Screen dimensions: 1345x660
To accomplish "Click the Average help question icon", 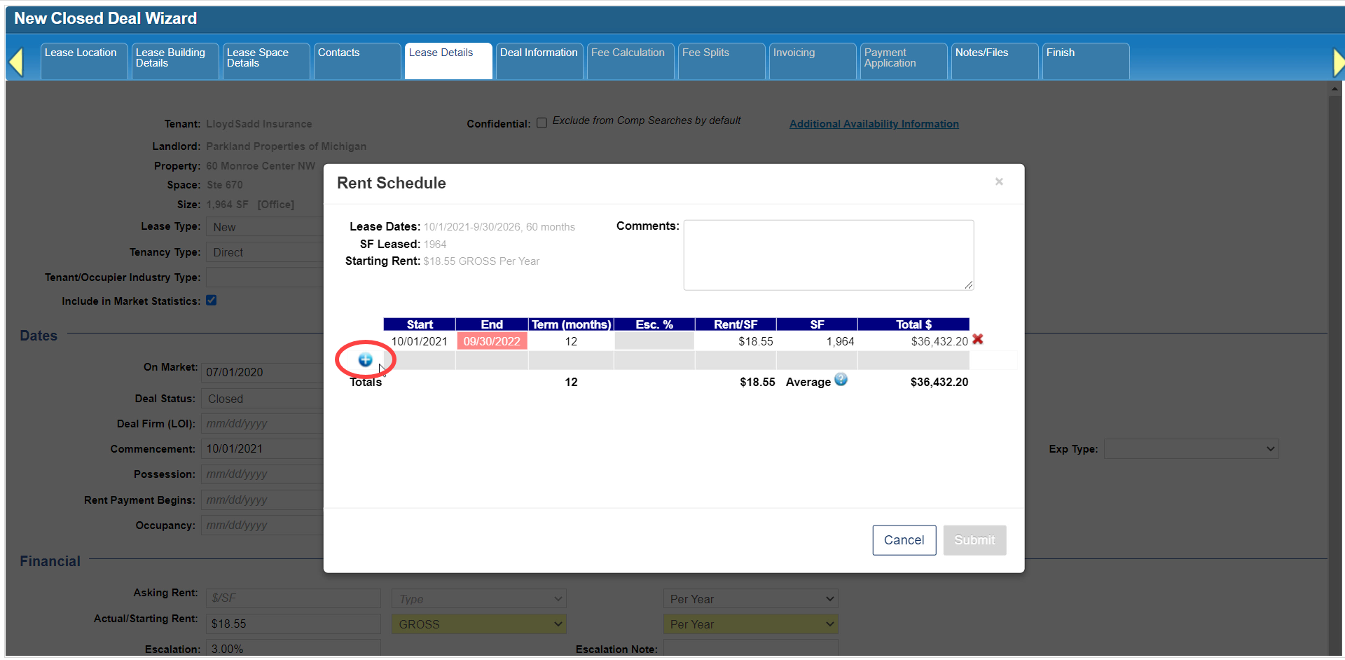I will (x=841, y=380).
